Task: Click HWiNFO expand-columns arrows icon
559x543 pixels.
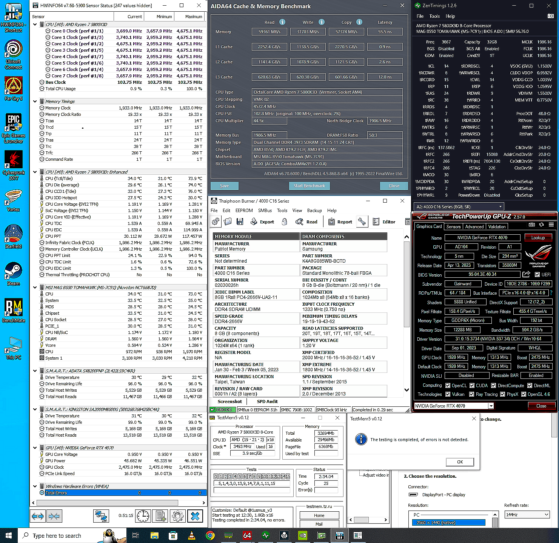Action: pyautogui.click(x=38, y=516)
